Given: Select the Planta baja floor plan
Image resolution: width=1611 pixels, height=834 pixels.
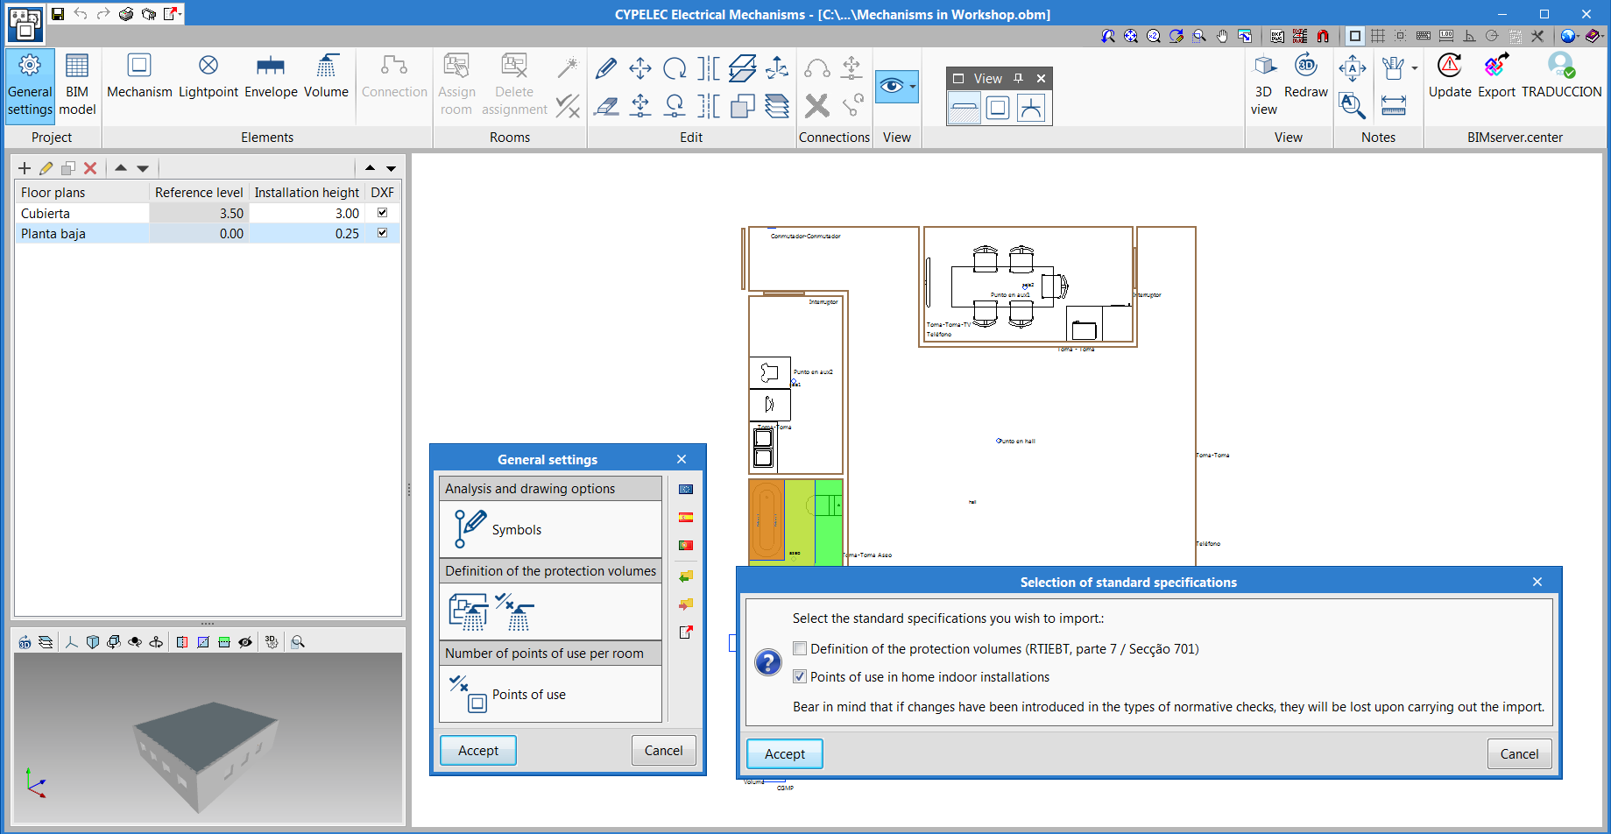Looking at the screenshot, I should [x=53, y=234].
